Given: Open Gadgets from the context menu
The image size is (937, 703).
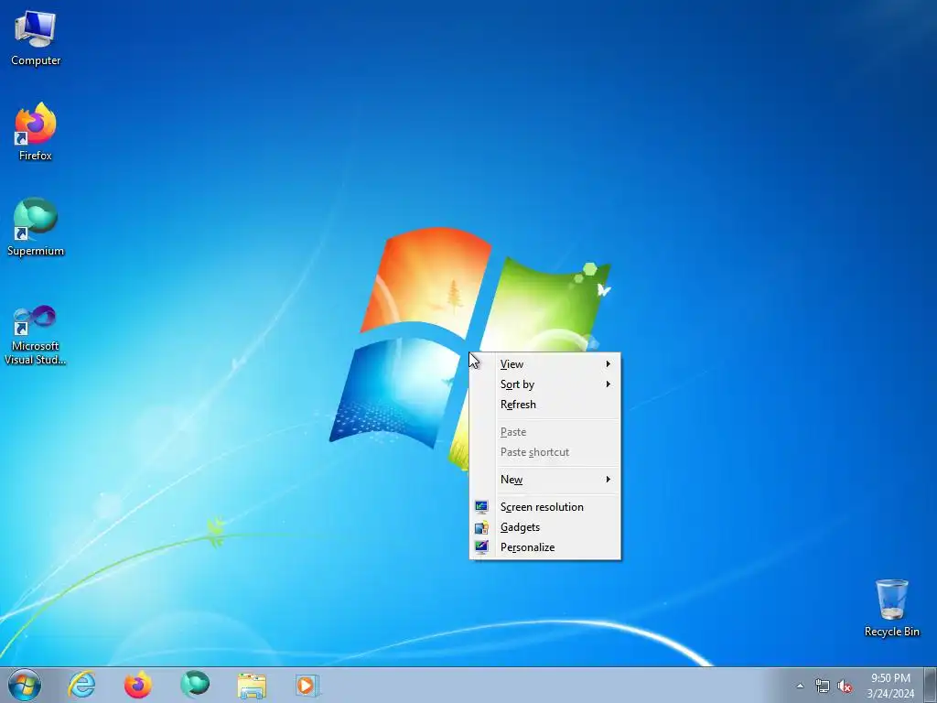Looking at the screenshot, I should [x=545, y=527].
